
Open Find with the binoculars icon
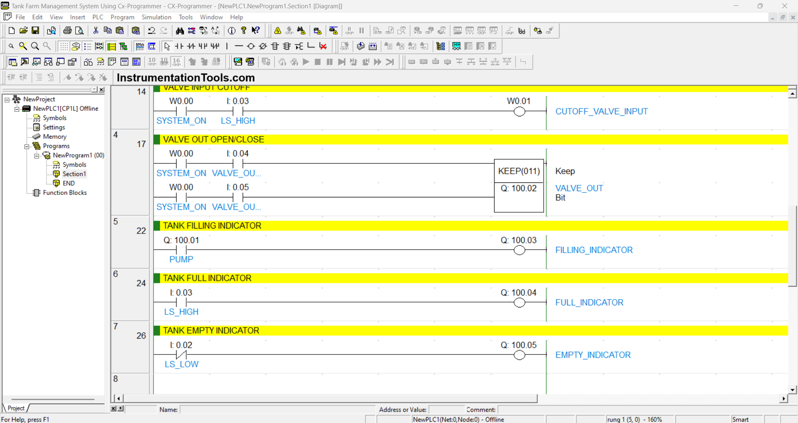[x=180, y=30]
